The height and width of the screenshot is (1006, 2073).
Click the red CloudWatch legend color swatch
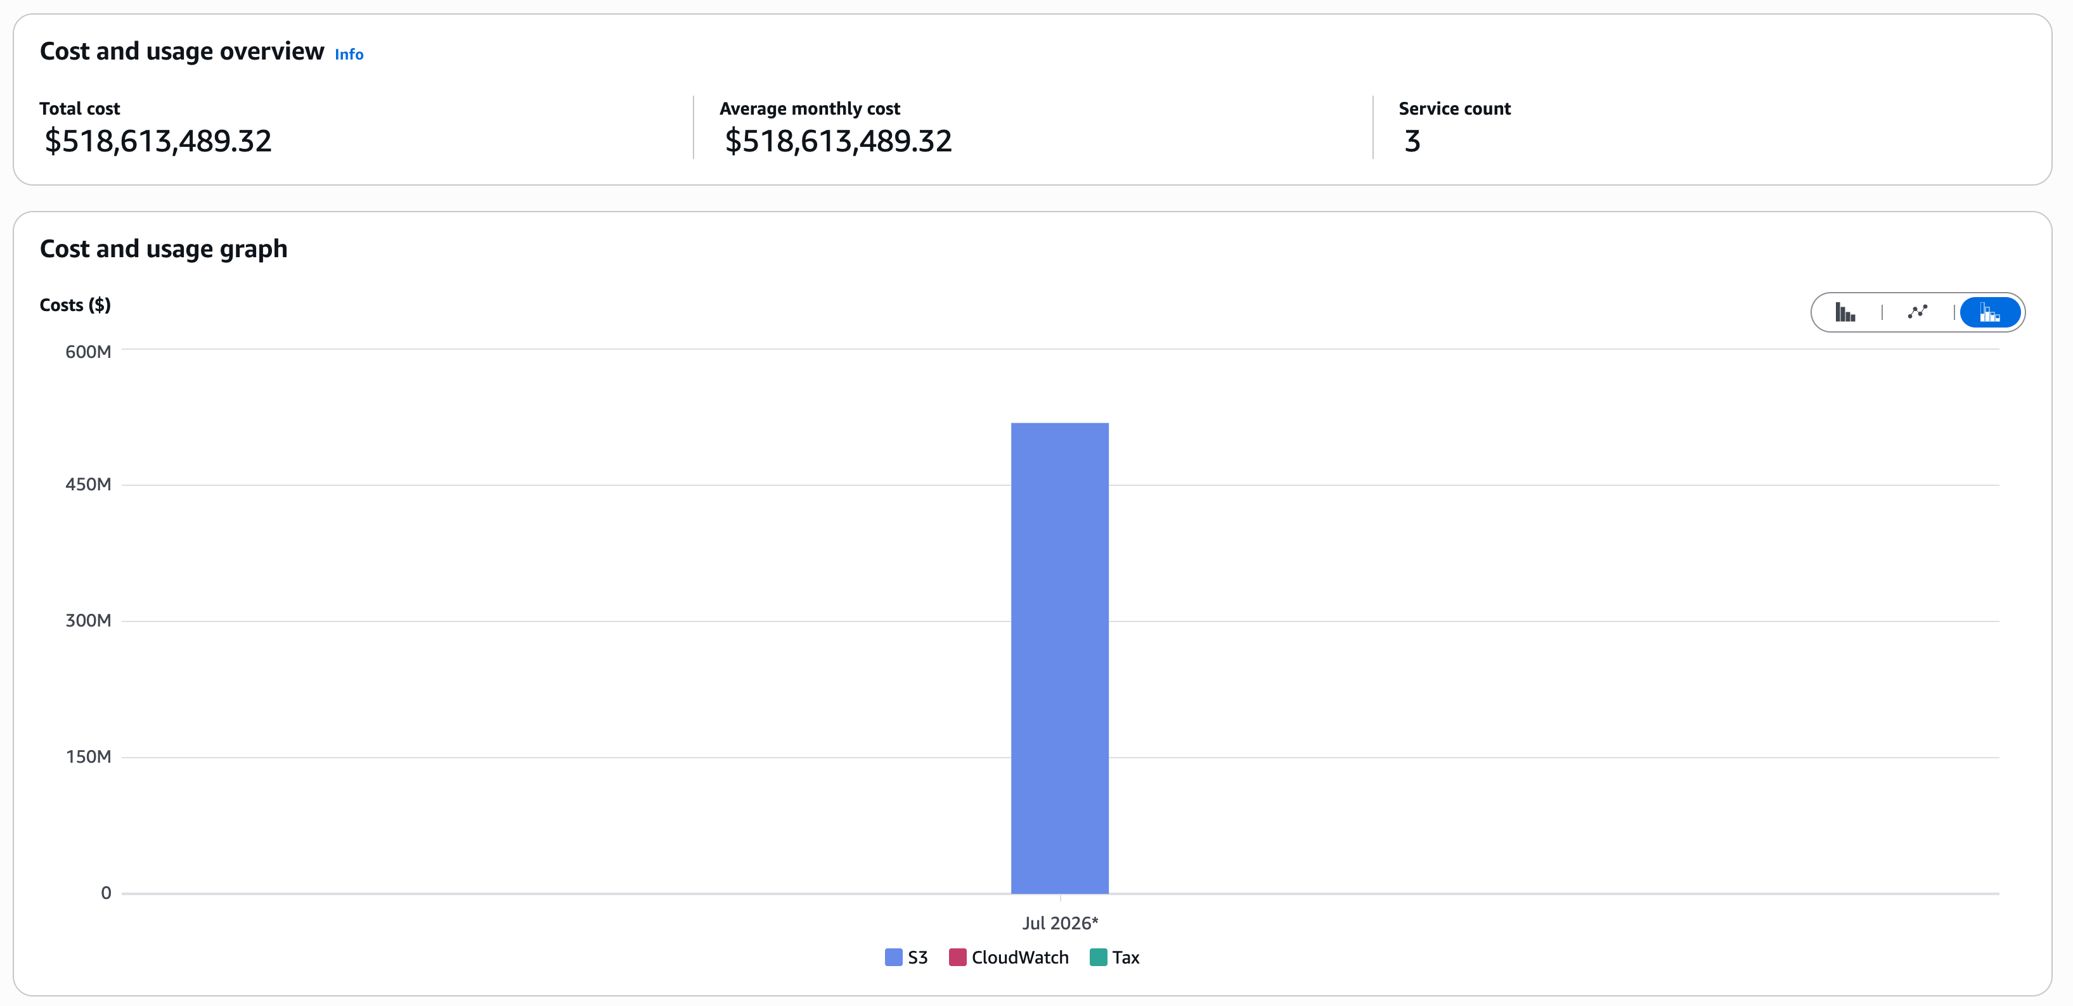click(958, 957)
